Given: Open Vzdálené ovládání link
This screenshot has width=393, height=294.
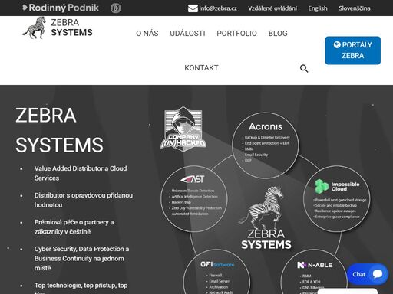Looking at the screenshot, I should (272, 8).
